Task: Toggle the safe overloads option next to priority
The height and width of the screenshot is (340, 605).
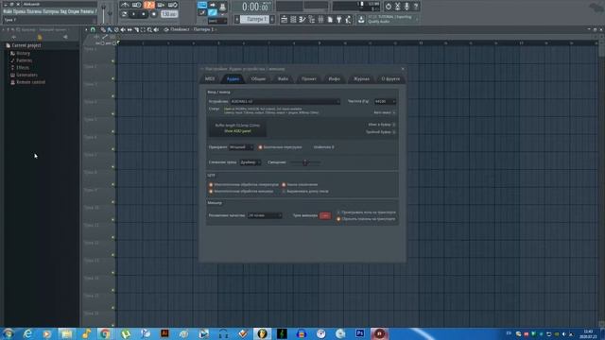Action: click(261, 147)
